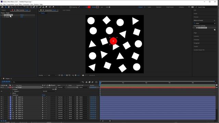Expand Layer 21 properties
This screenshot has width=219, height=123.
click(9, 97)
